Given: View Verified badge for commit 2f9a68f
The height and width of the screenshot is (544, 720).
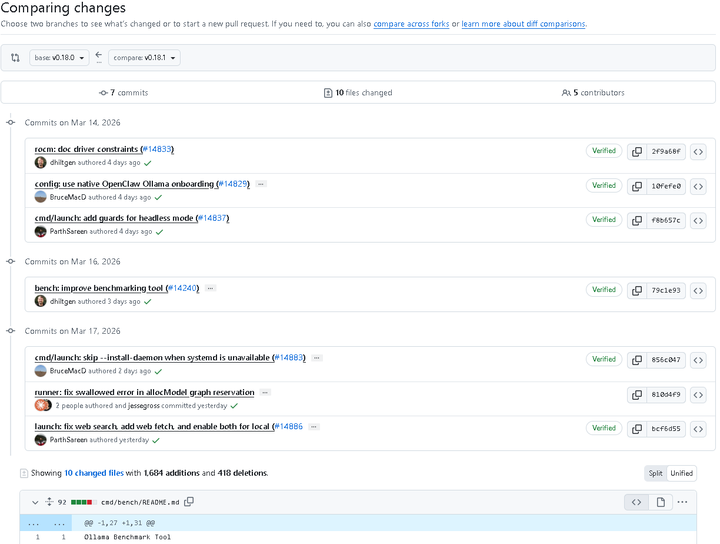Looking at the screenshot, I should (x=604, y=151).
